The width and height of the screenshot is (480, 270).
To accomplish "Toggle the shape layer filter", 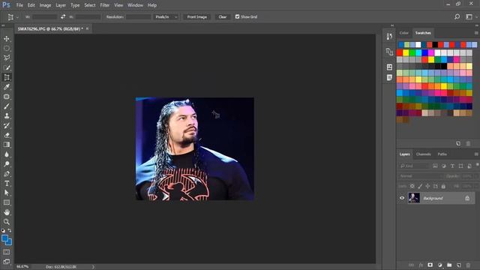I will tap(460, 166).
